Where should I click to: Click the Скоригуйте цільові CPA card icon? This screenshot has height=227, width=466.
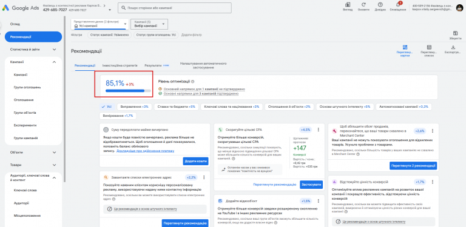220,130
